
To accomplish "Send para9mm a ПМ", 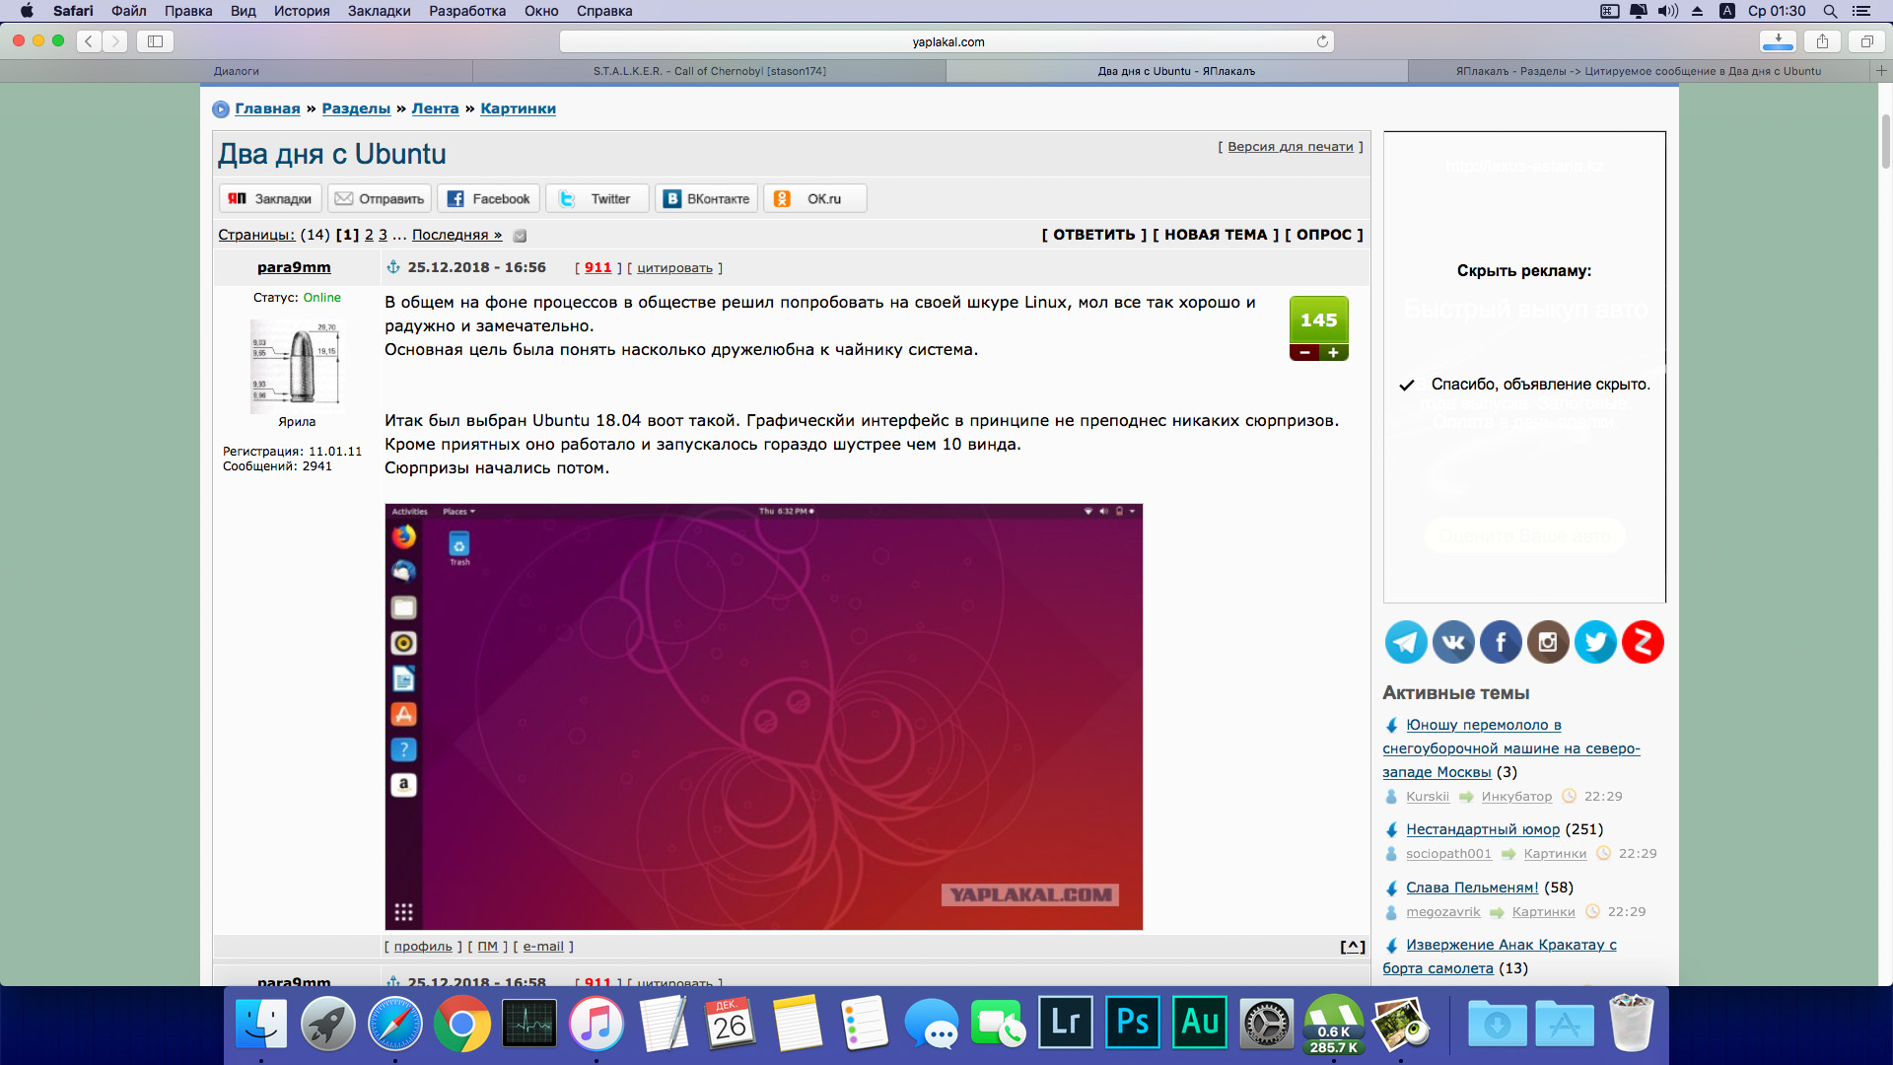I will click(487, 947).
